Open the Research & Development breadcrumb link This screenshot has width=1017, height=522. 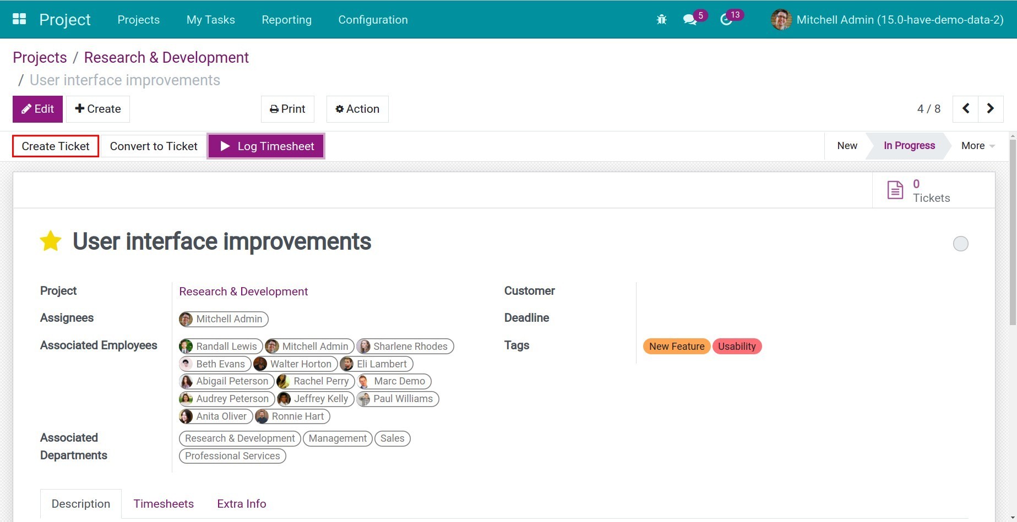[166, 57]
